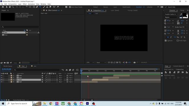Switch to the Paragraph panel tab
Image resolution: width=189 pixels, height=106 pixels.
pos(182,11)
